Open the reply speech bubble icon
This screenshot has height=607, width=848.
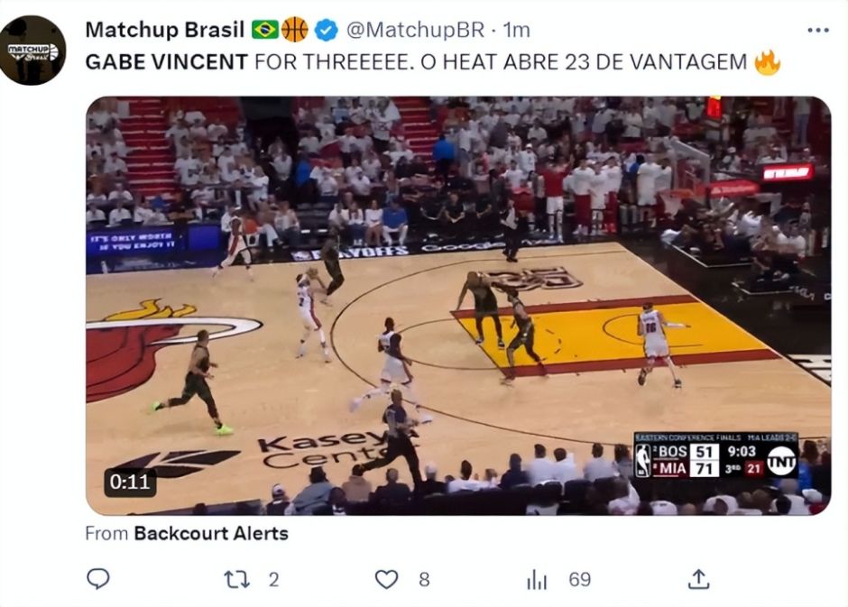98,579
